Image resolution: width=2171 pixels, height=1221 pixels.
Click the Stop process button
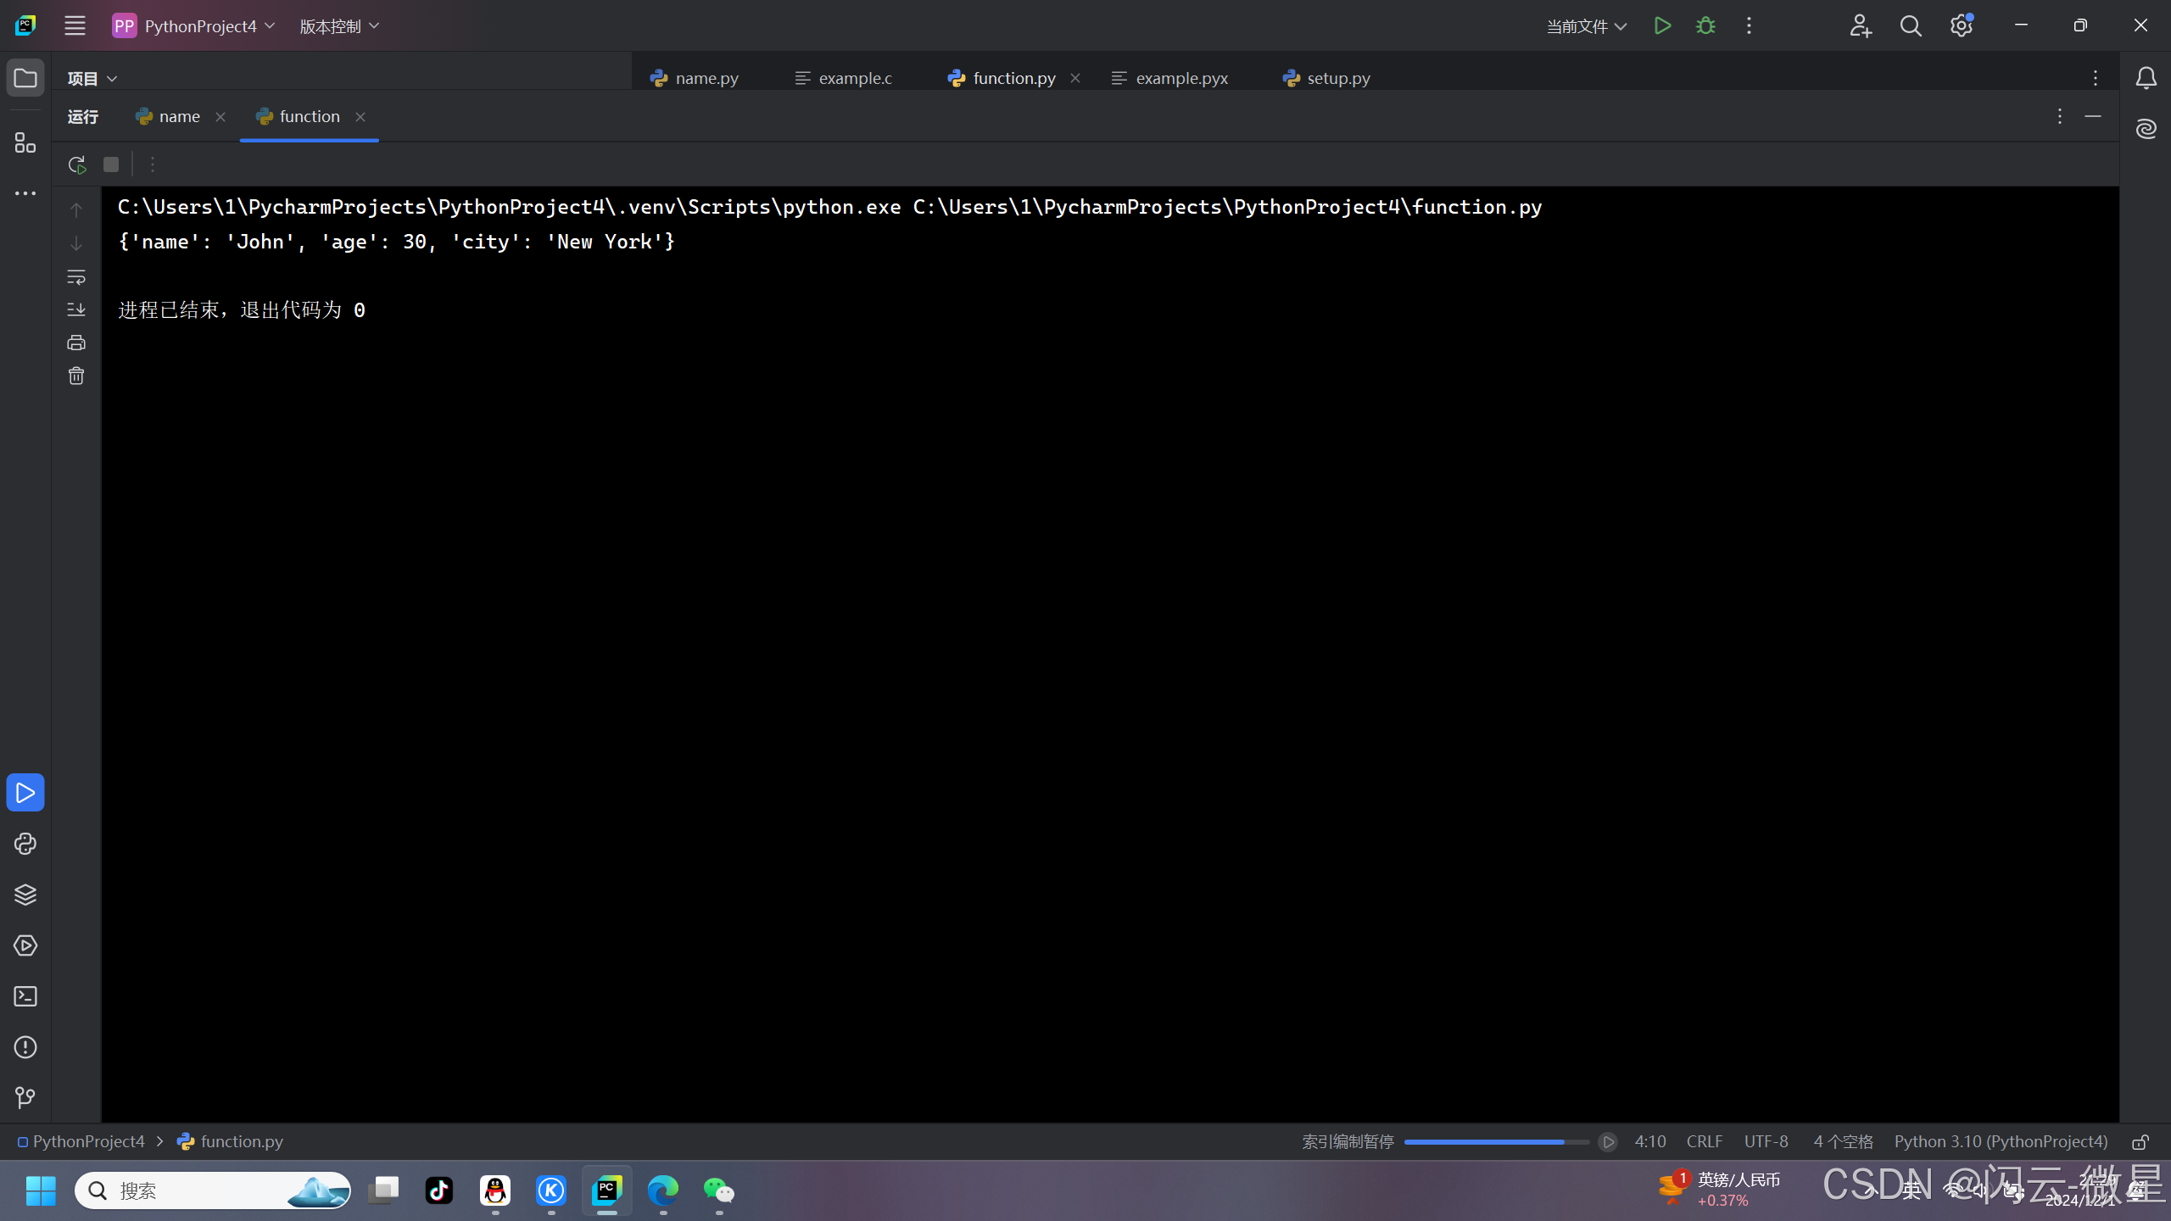[111, 164]
